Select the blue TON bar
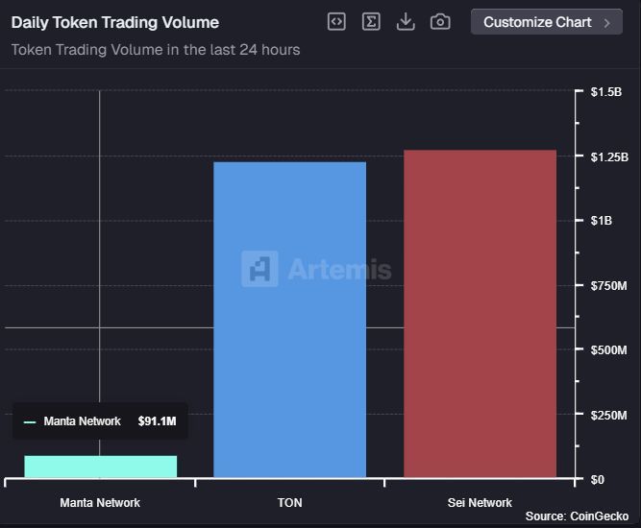 coord(290,320)
